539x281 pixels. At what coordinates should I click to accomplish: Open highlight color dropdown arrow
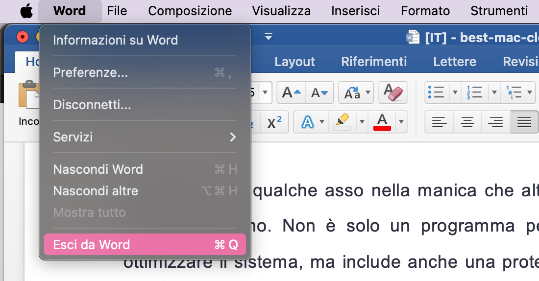[362, 122]
